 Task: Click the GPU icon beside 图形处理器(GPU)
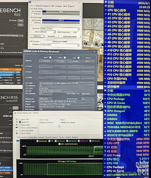105,107
